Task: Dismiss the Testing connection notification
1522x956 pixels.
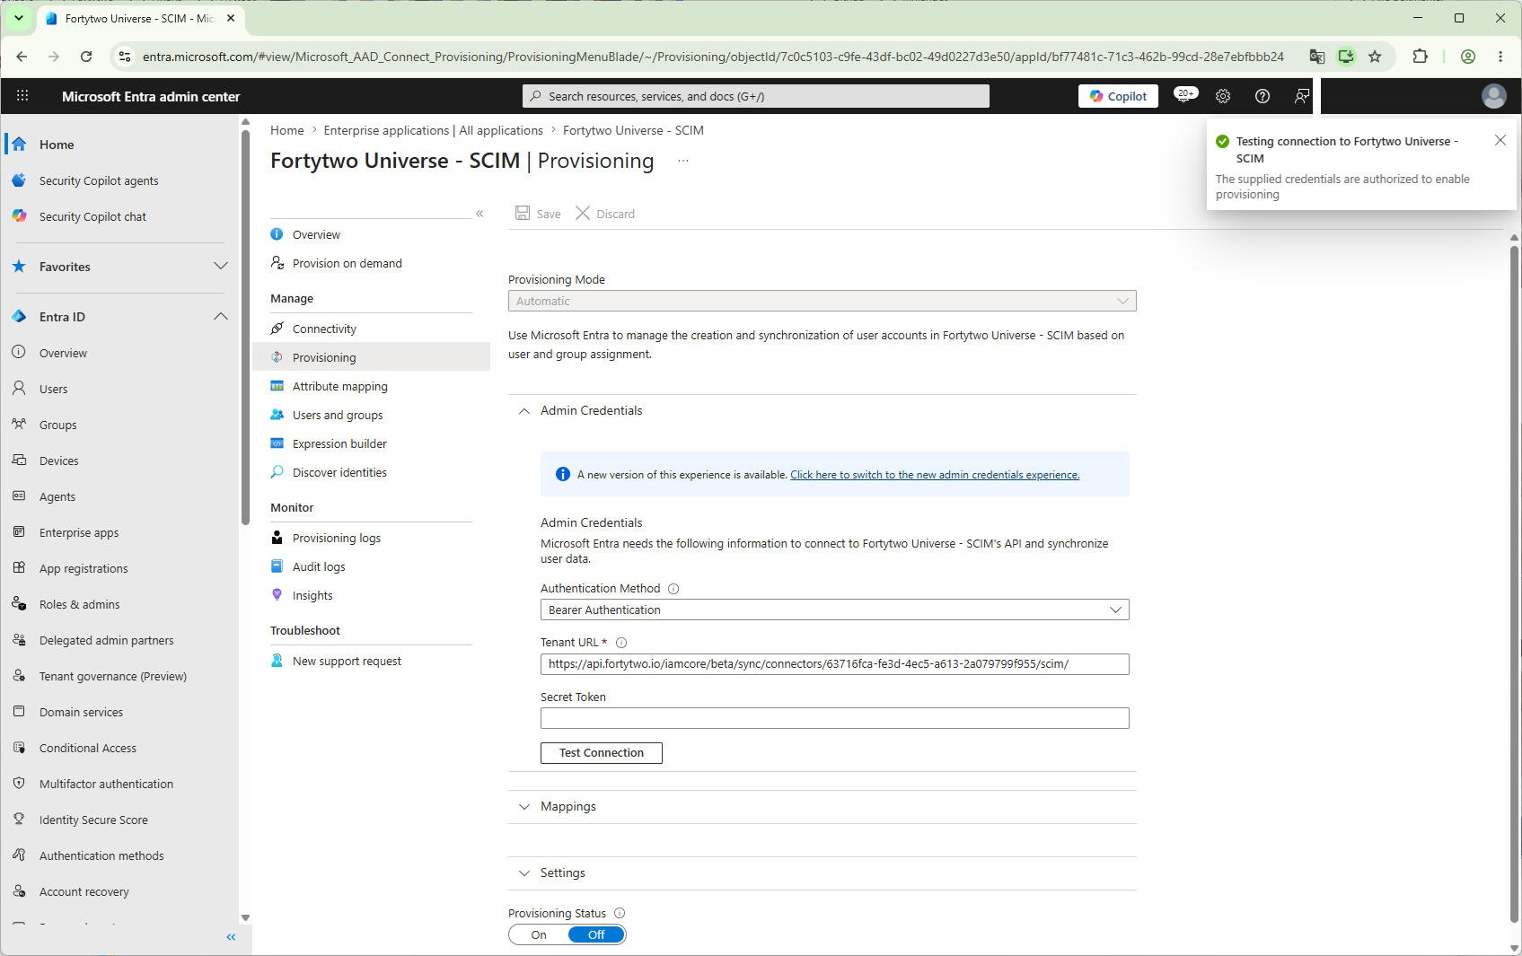Action: click(x=1500, y=140)
